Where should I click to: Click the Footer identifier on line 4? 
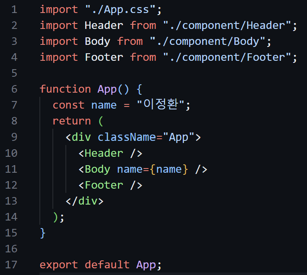tap(104, 57)
